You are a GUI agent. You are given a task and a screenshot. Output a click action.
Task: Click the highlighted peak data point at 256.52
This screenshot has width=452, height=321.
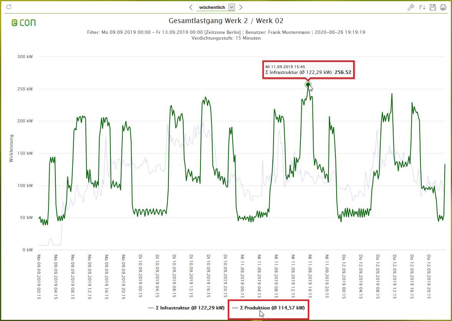(x=308, y=85)
